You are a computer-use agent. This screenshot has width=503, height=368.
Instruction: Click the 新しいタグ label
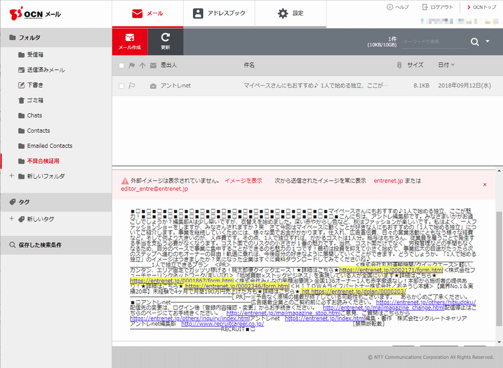click(x=40, y=219)
